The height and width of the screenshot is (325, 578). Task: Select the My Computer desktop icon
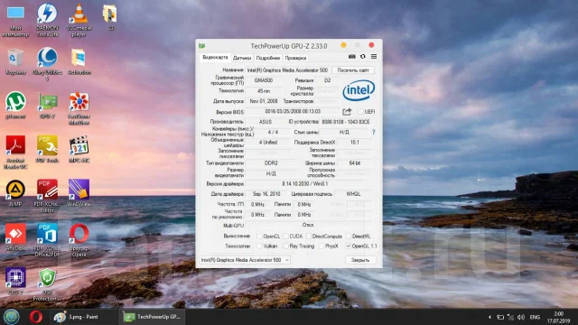[x=15, y=21]
